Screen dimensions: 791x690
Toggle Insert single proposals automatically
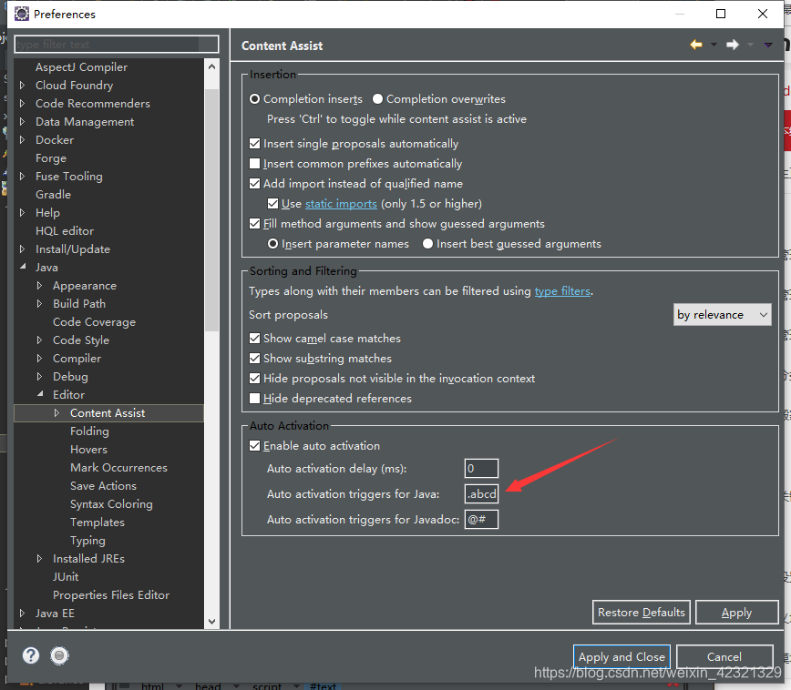(255, 144)
